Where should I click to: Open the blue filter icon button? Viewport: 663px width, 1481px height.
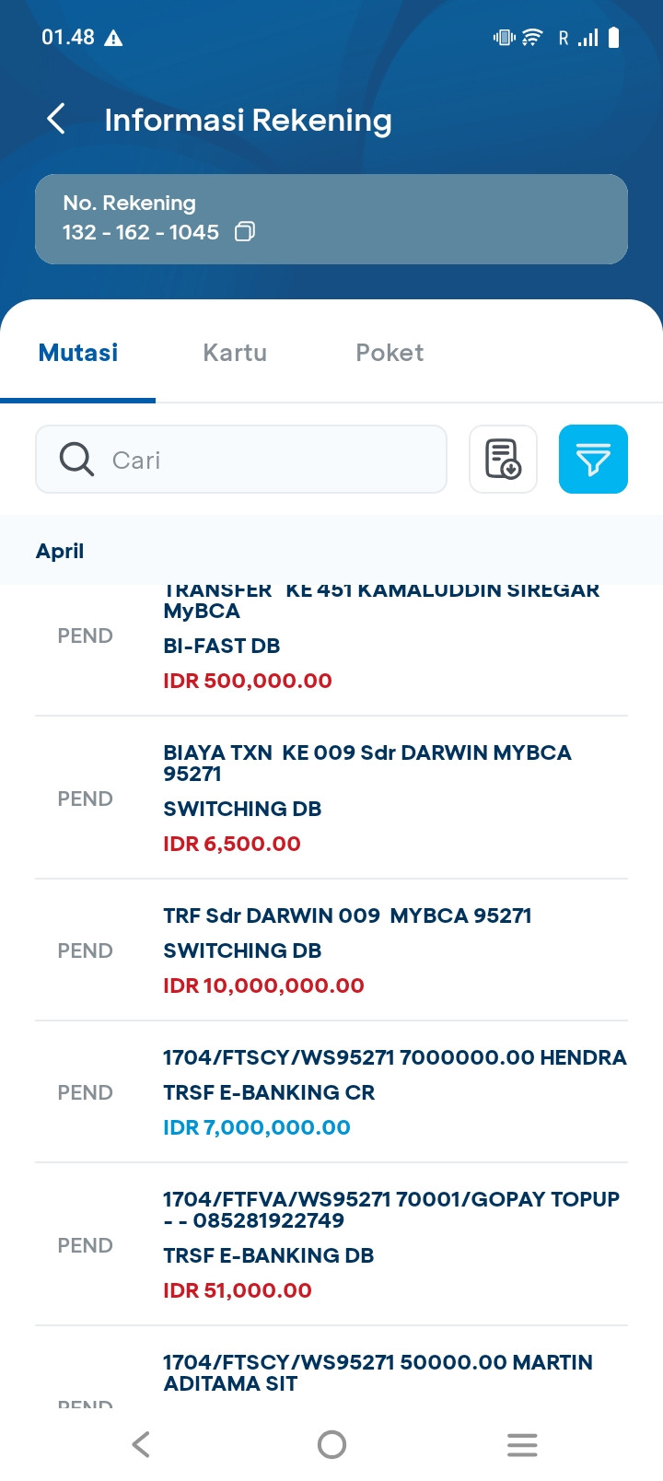click(593, 459)
